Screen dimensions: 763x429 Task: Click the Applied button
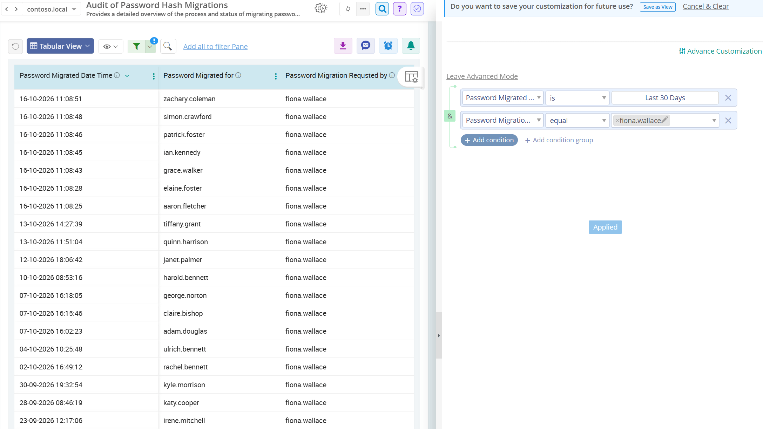605,227
